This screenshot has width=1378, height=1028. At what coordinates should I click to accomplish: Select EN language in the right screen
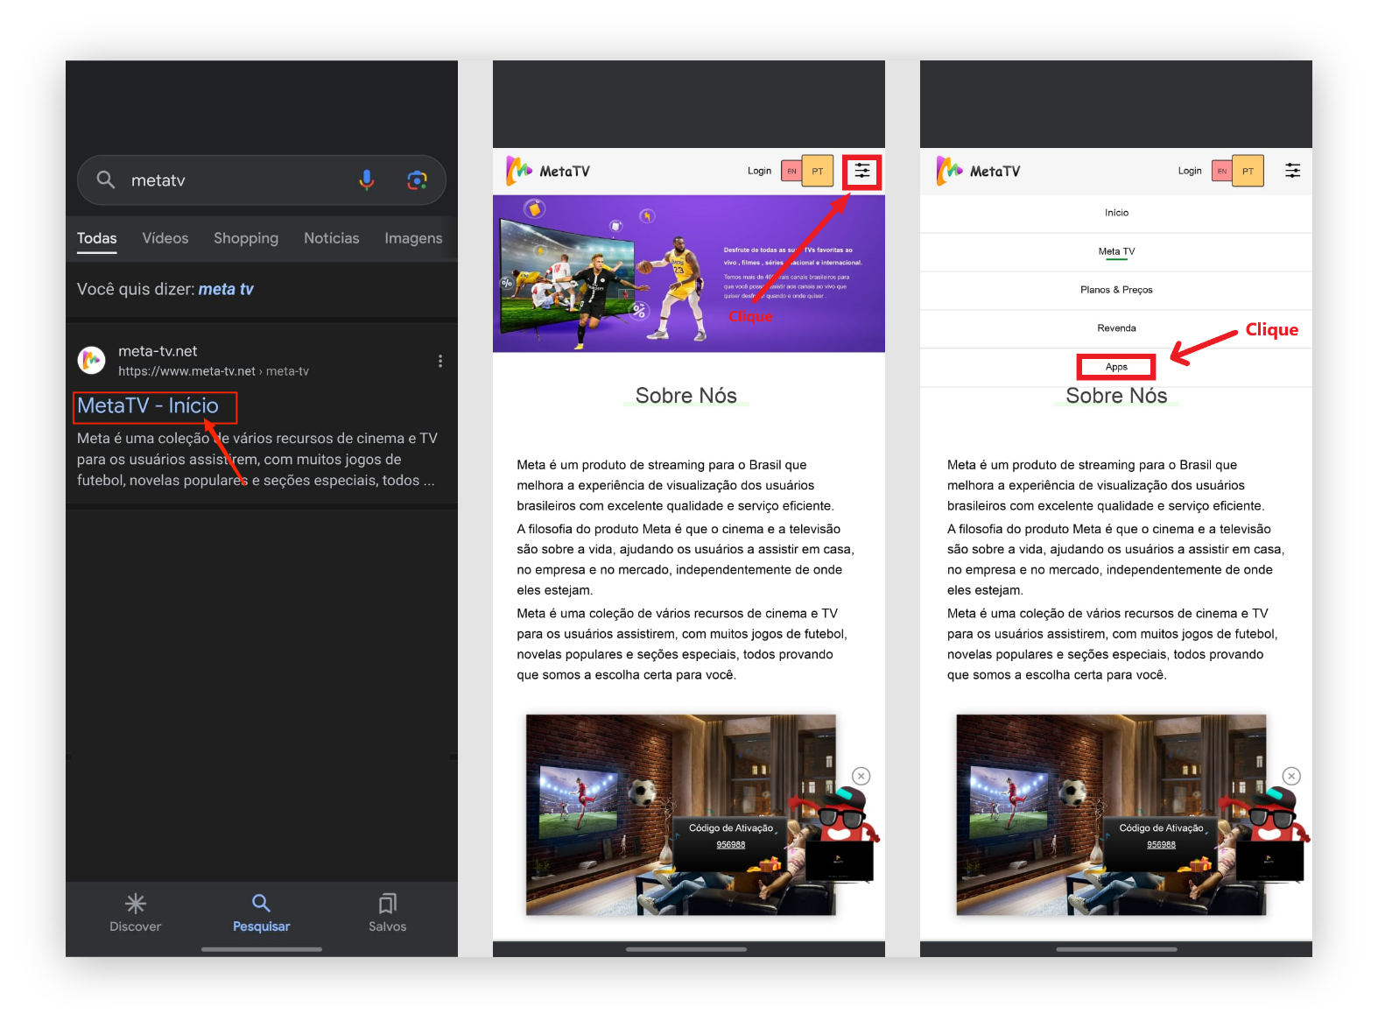[x=1222, y=172]
